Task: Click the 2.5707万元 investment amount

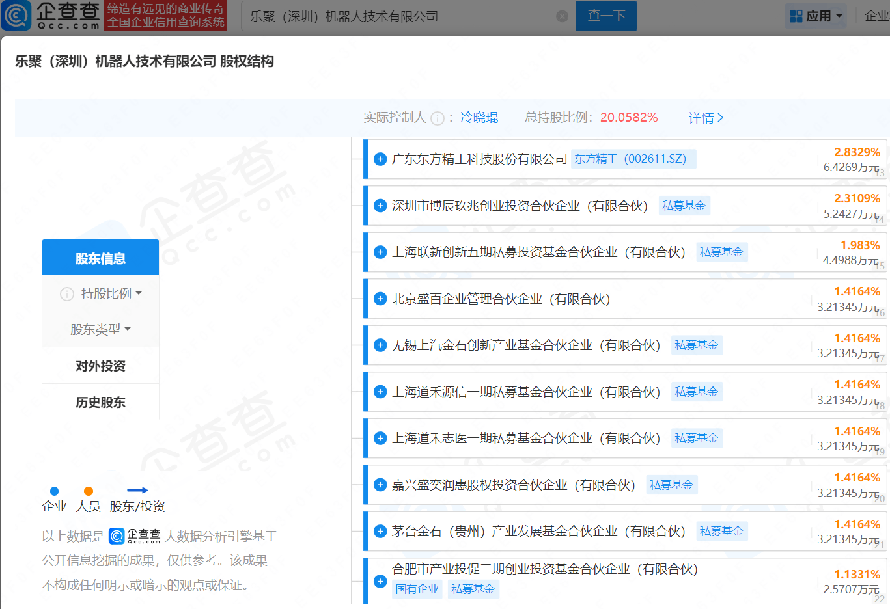Action: pyautogui.click(x=851, y=589)
